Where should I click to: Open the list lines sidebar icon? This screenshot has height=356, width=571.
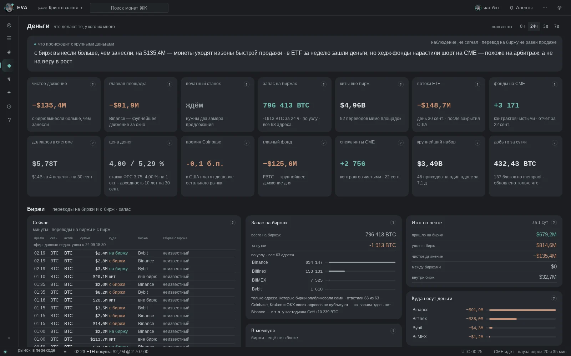(x=9, y=38)
